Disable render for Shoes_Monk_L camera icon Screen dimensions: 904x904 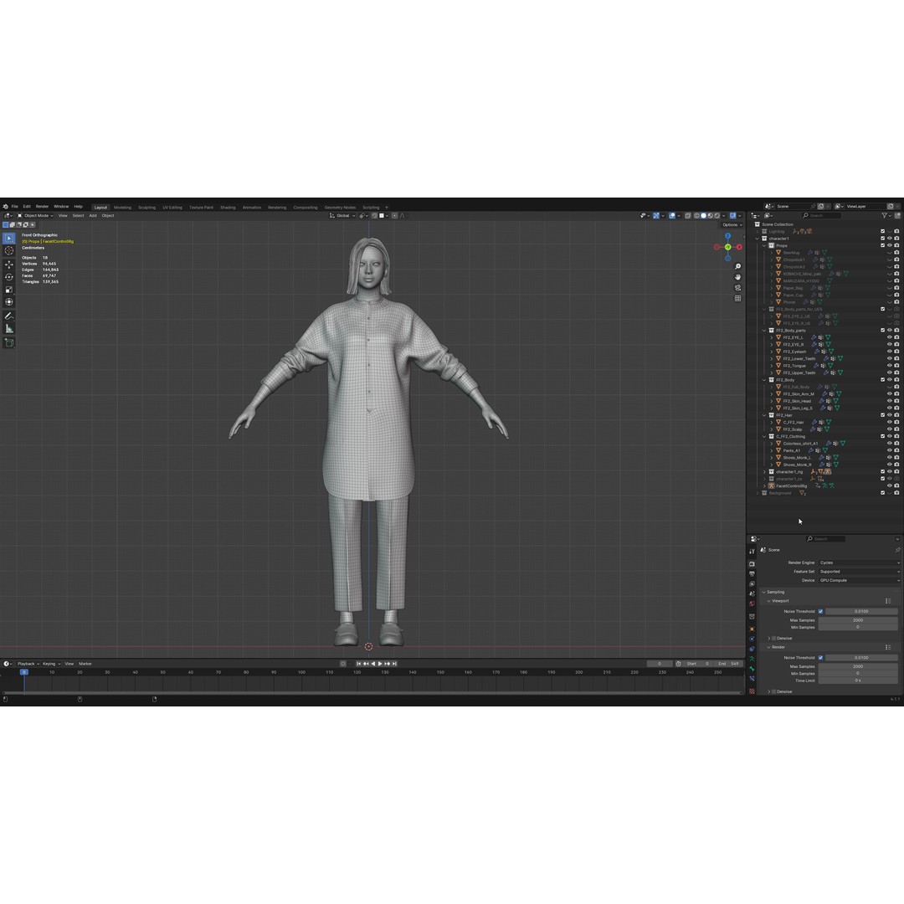tap(896, 457)
